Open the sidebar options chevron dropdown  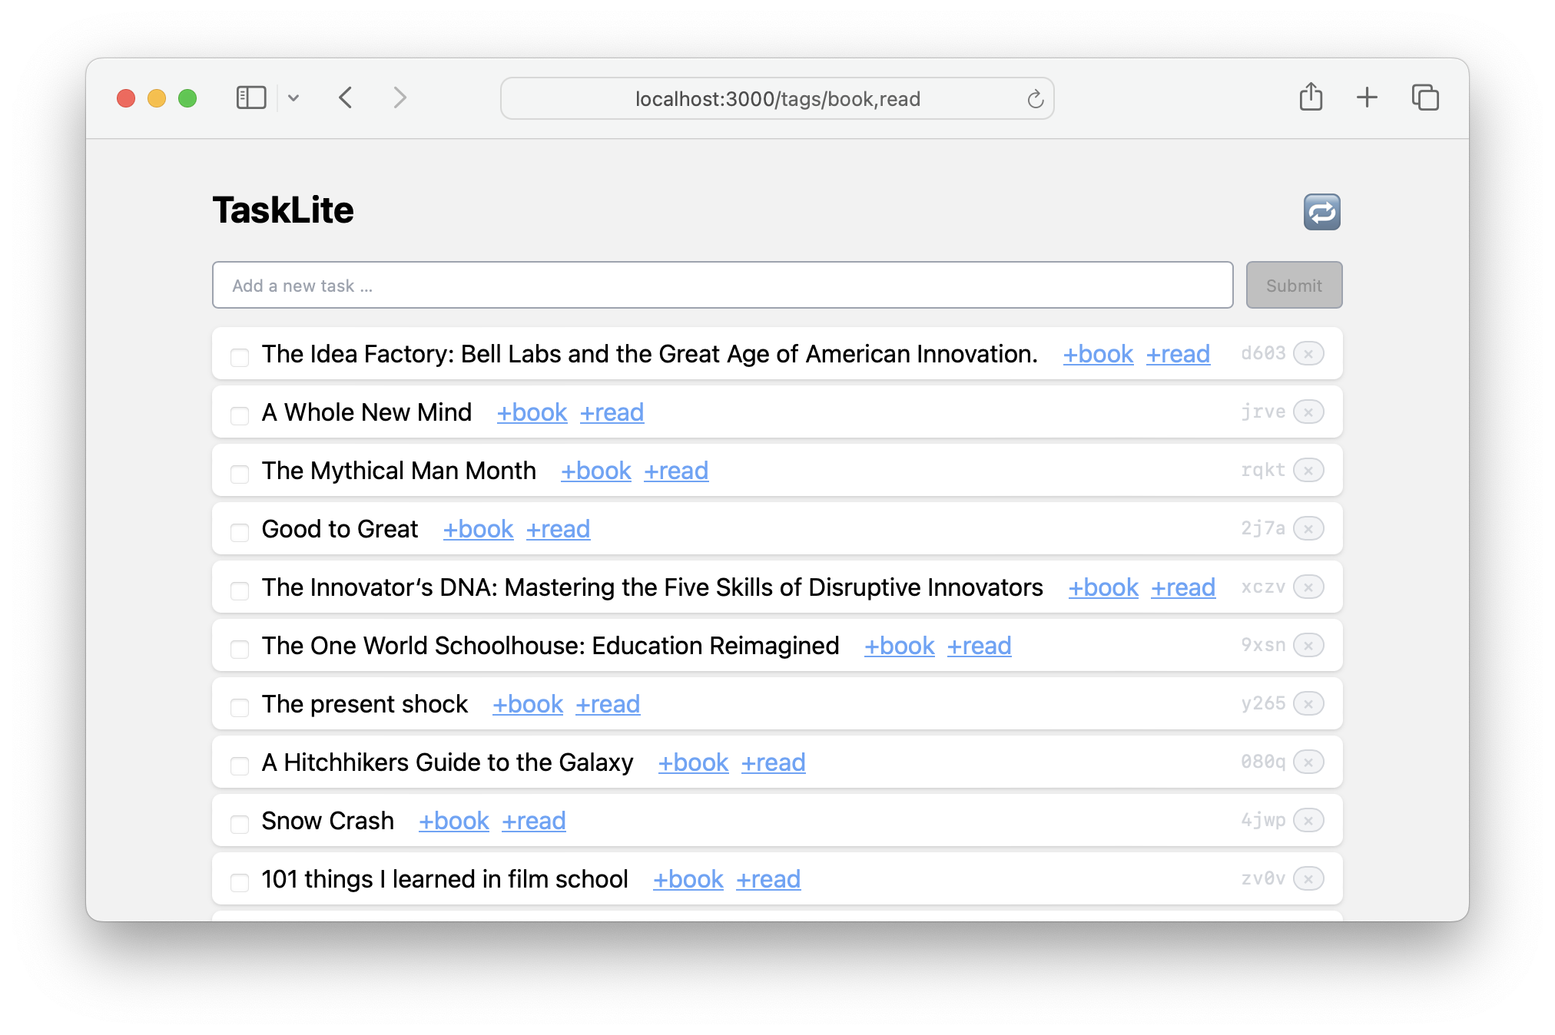(293, 98)
